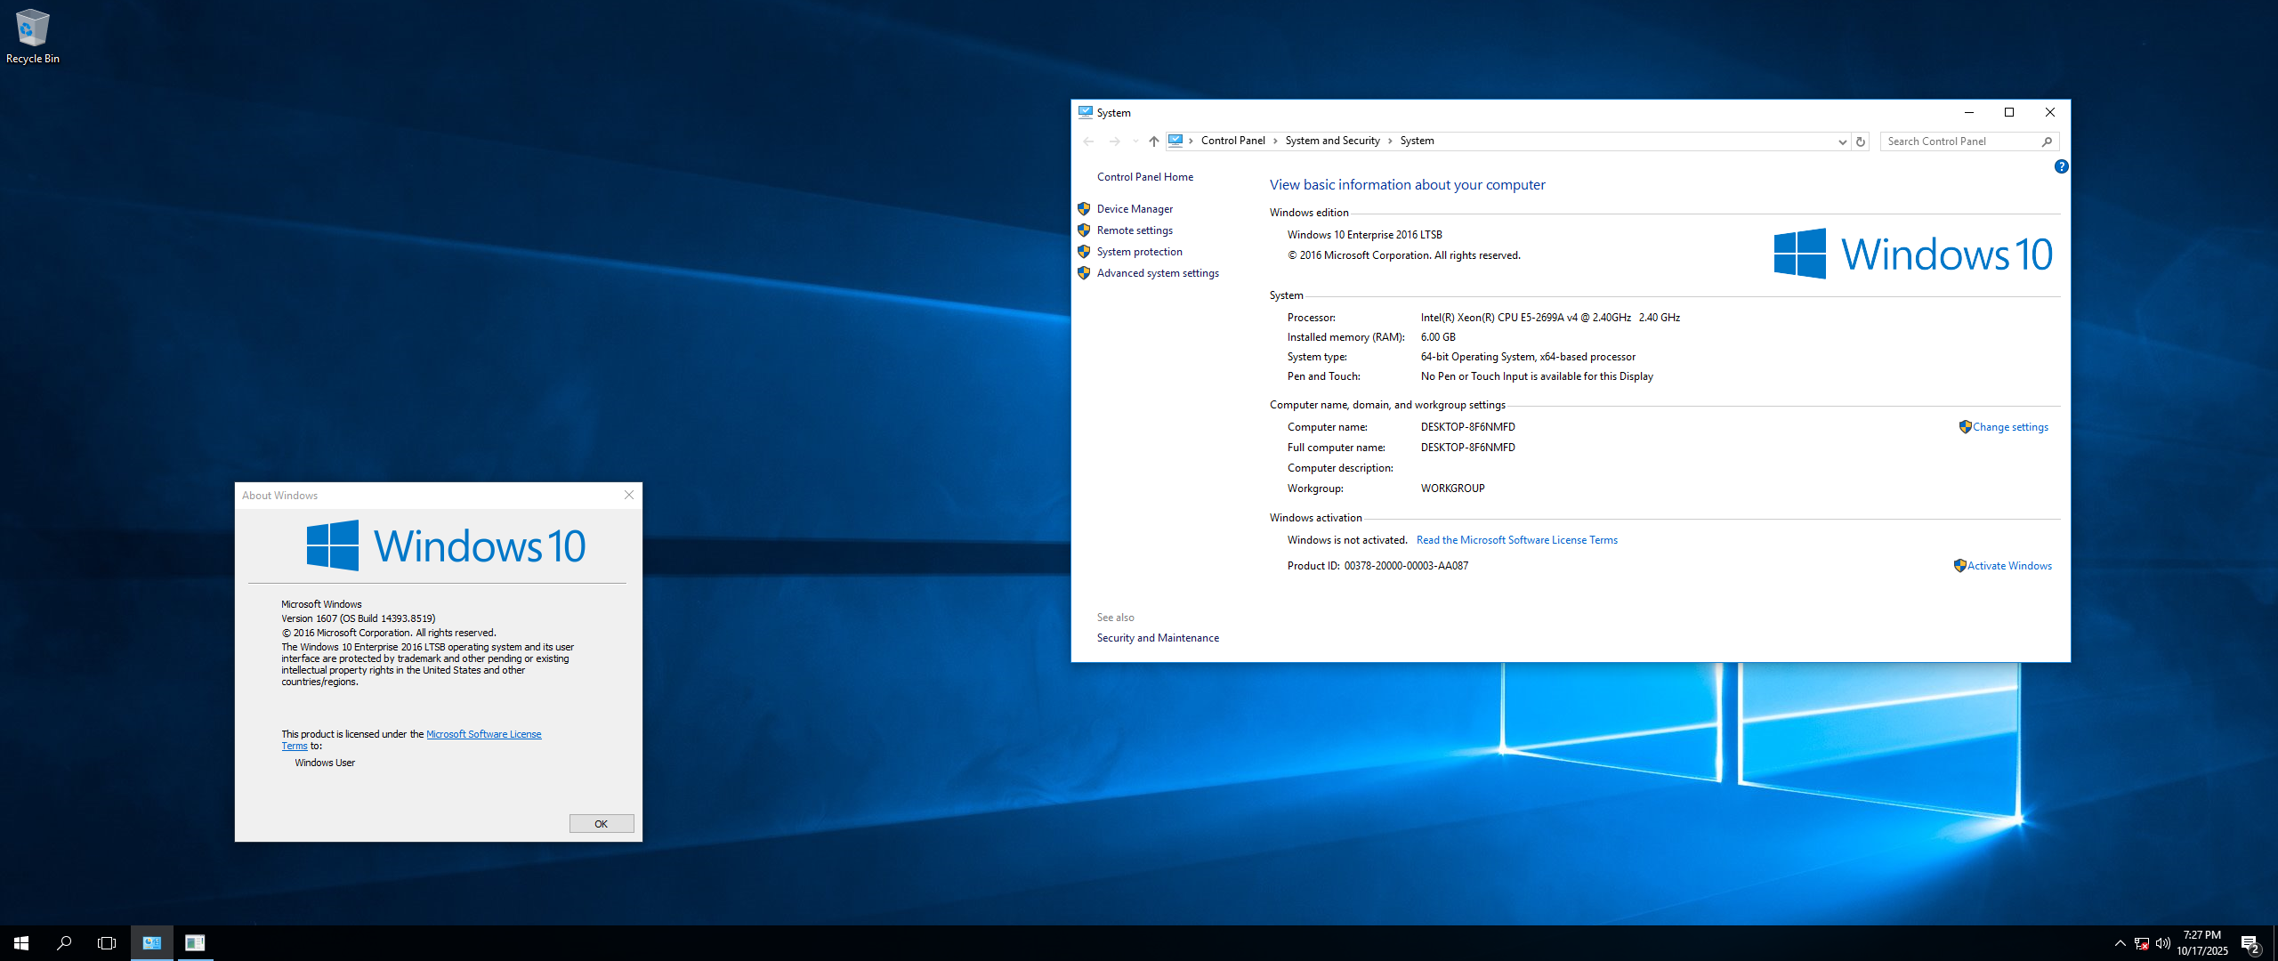This screenshot has height=961, width=2278.
Task: Click the network tray icon
Action: click(2141, 943)
